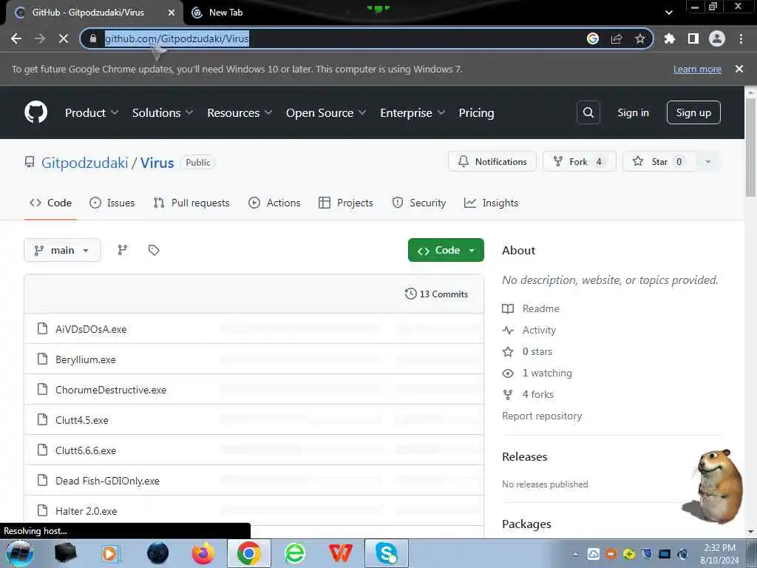Star the repository with the Star button

[659, 161]
